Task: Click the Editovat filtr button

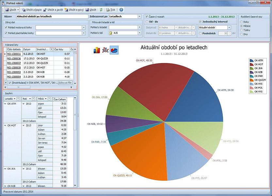Action: [65, 83]
